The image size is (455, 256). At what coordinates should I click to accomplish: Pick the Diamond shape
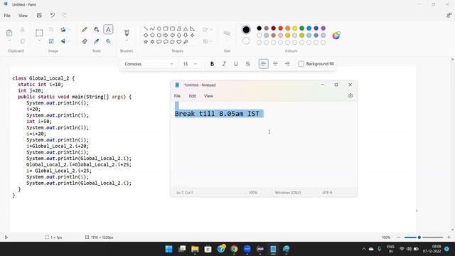coord(146,35)
